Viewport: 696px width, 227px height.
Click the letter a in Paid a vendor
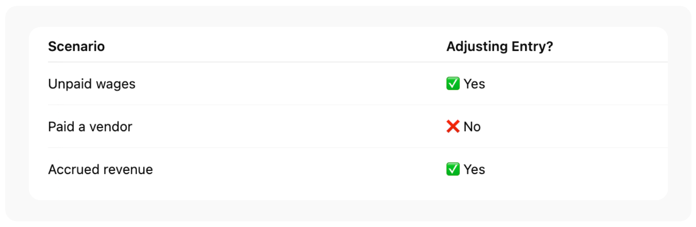(x=82, y=127)
